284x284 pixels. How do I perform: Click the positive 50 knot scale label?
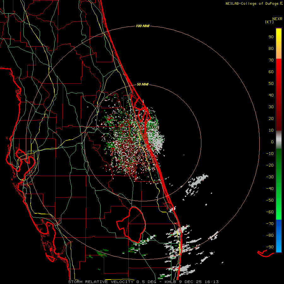click(x=271, y=84)
